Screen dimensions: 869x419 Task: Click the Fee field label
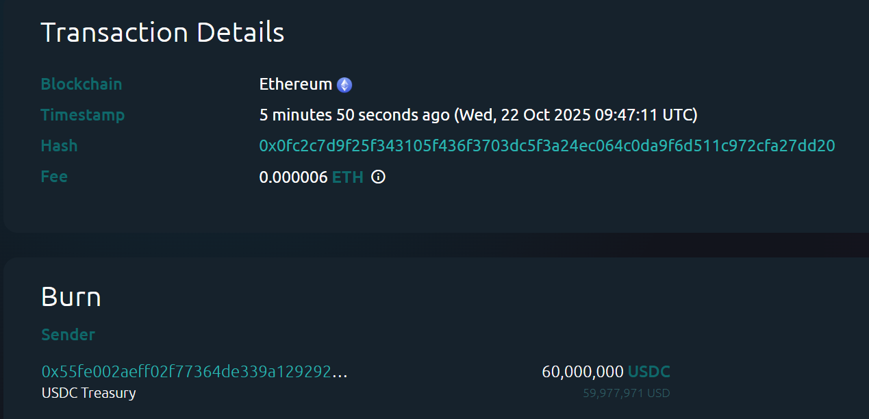click(x=54, y=177)
